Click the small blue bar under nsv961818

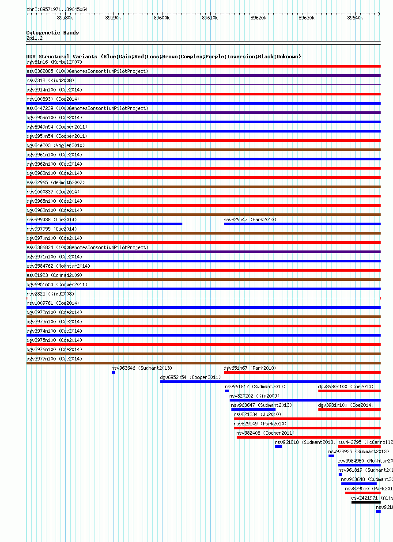click(278, 447)
